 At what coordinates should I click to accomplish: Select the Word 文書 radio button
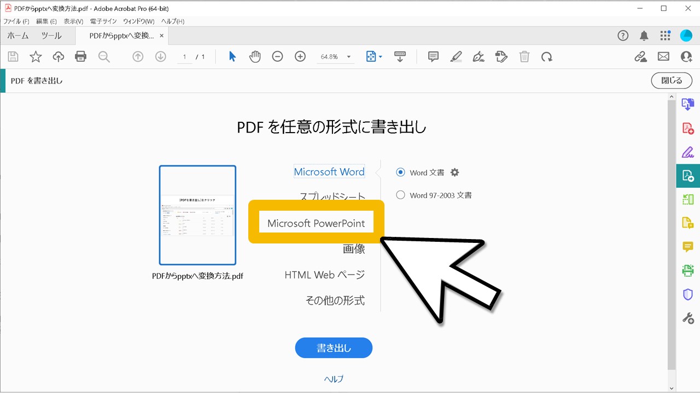(x=400, y=172)
